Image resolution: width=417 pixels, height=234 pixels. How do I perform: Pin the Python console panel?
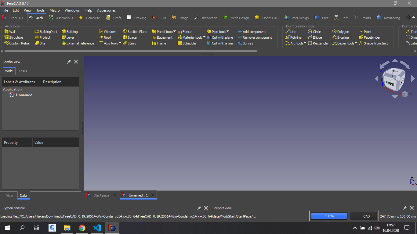pos(199,208)
